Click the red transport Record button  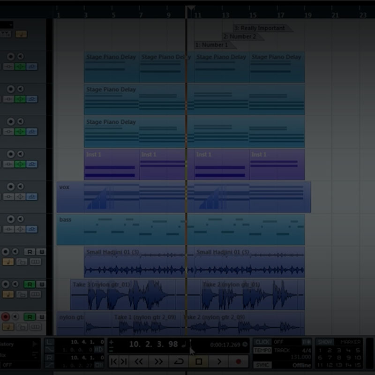[238, 361]
